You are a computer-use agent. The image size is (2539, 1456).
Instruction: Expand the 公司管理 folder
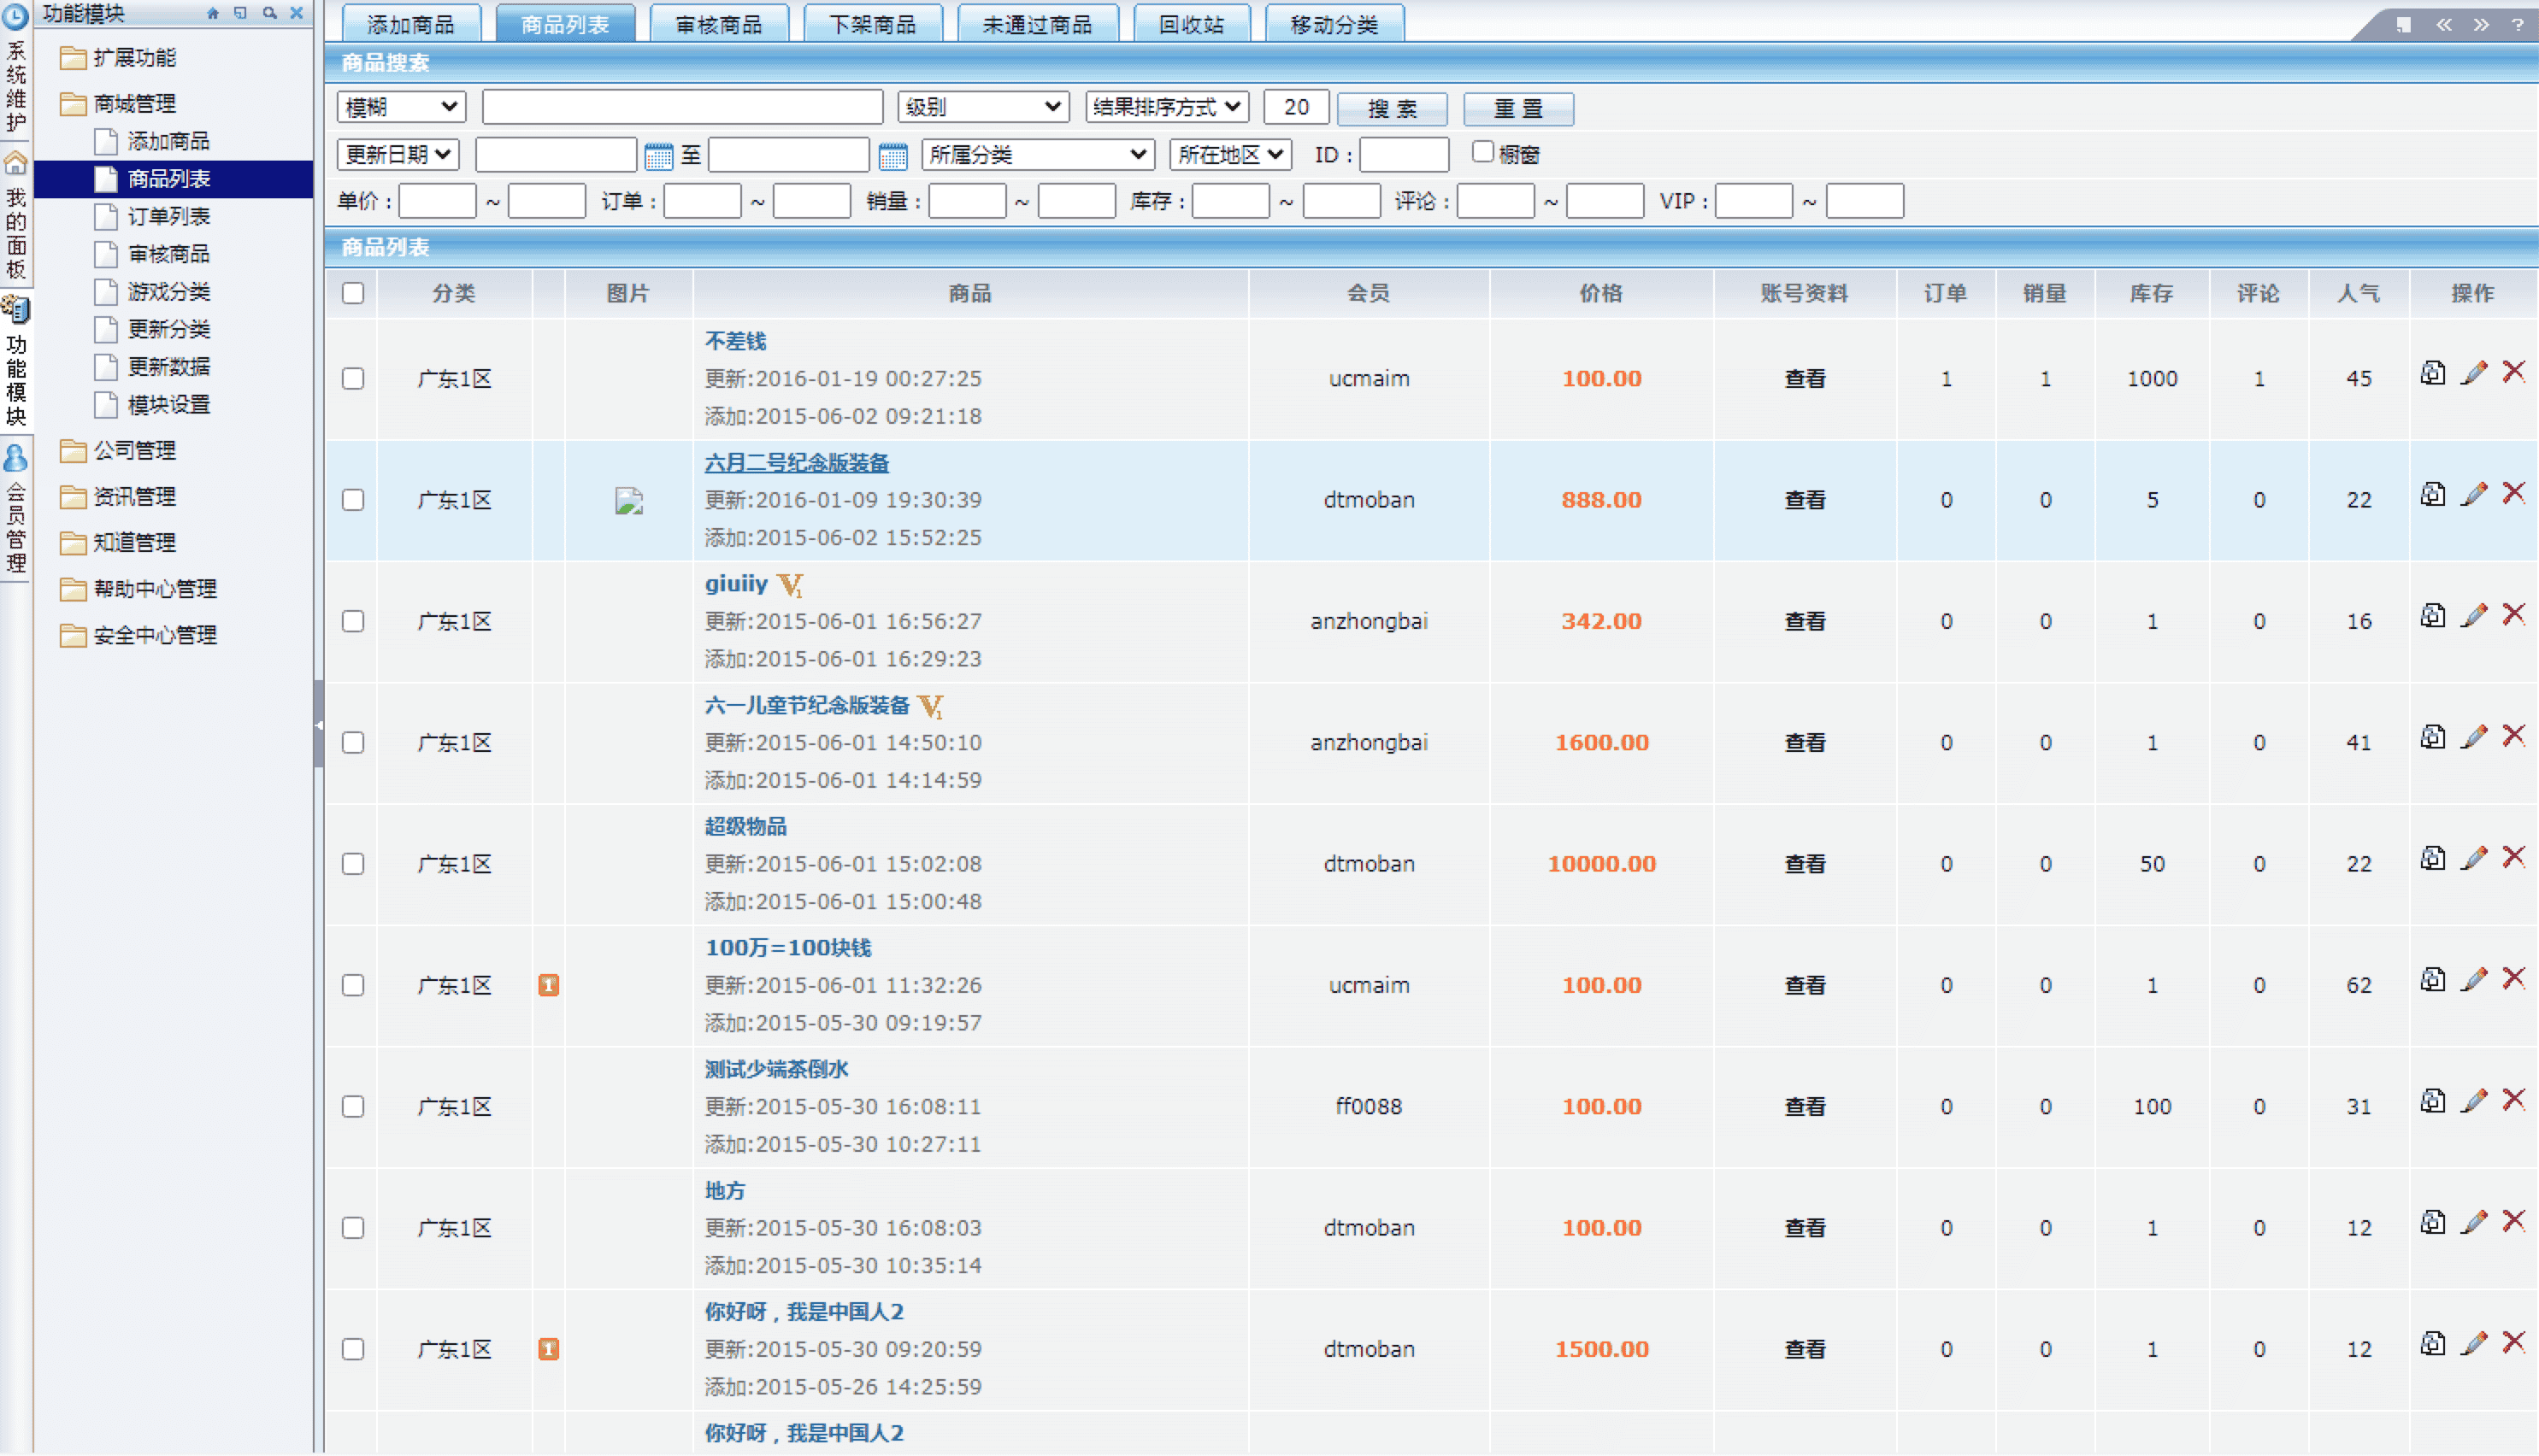(x=118, y=451)
